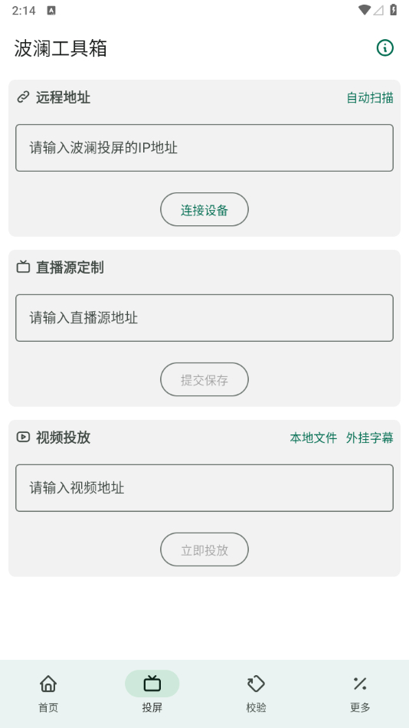Viewport: 409px width, 728px height.
Task: Focus the IP地址 input field
Action: tap(204, 148)
